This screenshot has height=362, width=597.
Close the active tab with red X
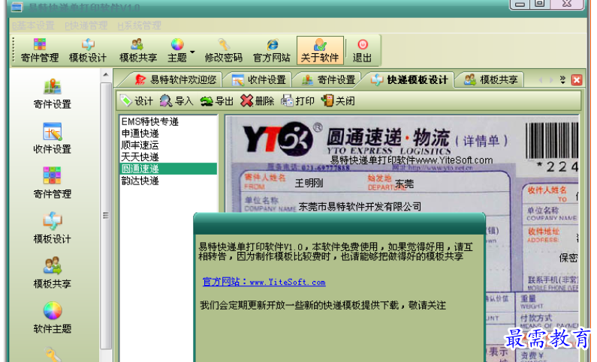pyautogui.click(x=577, y=80)
